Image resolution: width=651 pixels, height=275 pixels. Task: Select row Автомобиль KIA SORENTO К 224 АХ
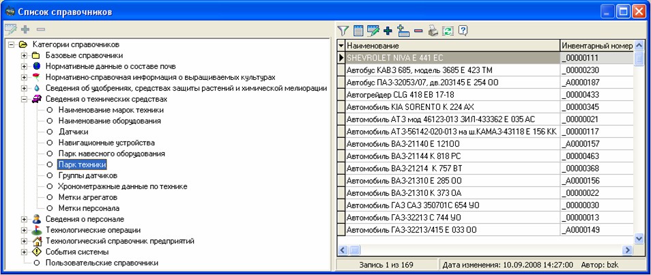pos(452,107)
